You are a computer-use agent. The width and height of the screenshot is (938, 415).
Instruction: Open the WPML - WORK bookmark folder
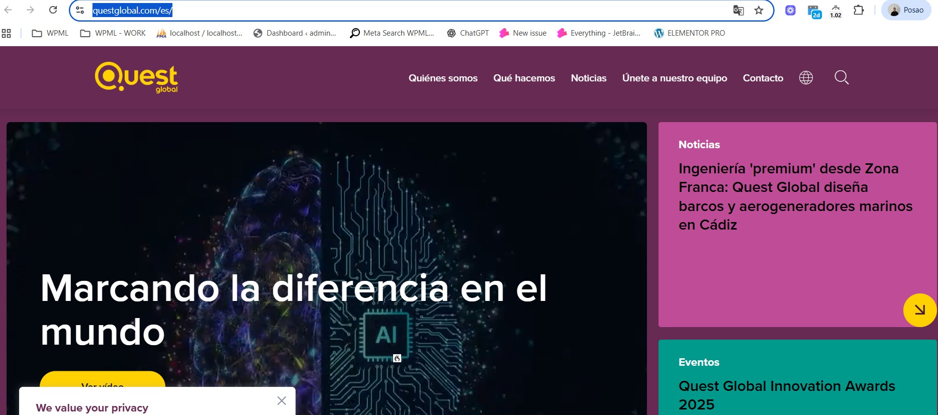[113, 33]
